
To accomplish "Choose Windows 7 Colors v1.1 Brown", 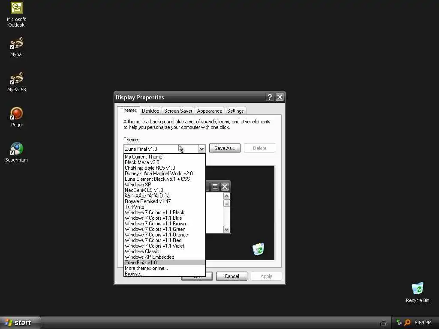I will (164, 224).
